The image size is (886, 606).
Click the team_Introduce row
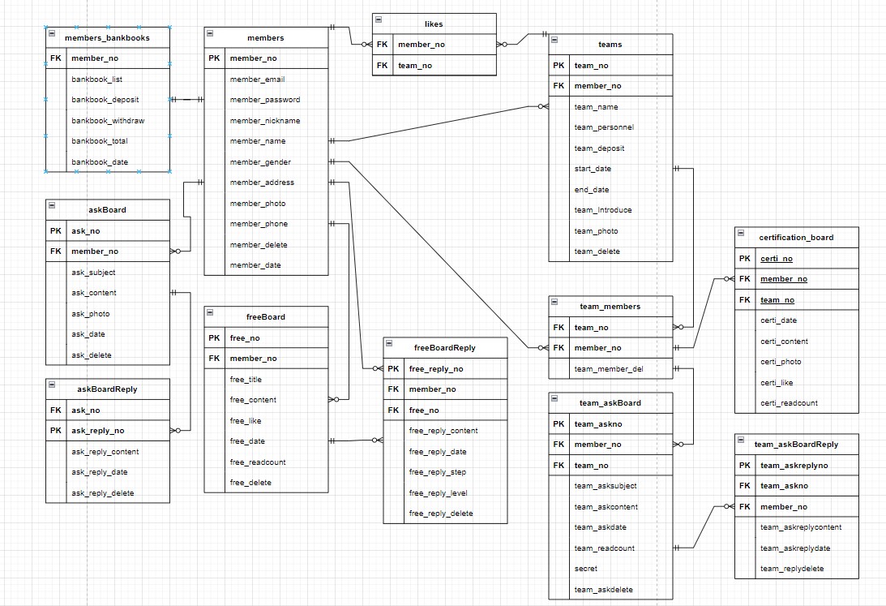[x=611, y=210]
